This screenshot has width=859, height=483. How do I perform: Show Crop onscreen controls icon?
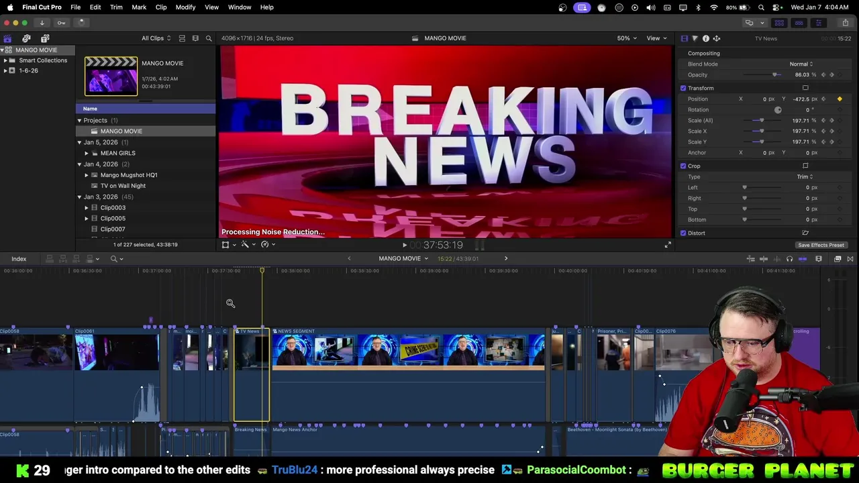point(805,166)
